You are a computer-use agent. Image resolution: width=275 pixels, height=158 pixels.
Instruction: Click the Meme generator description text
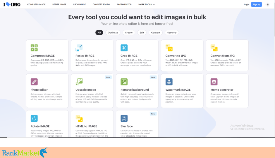(225, 98)
